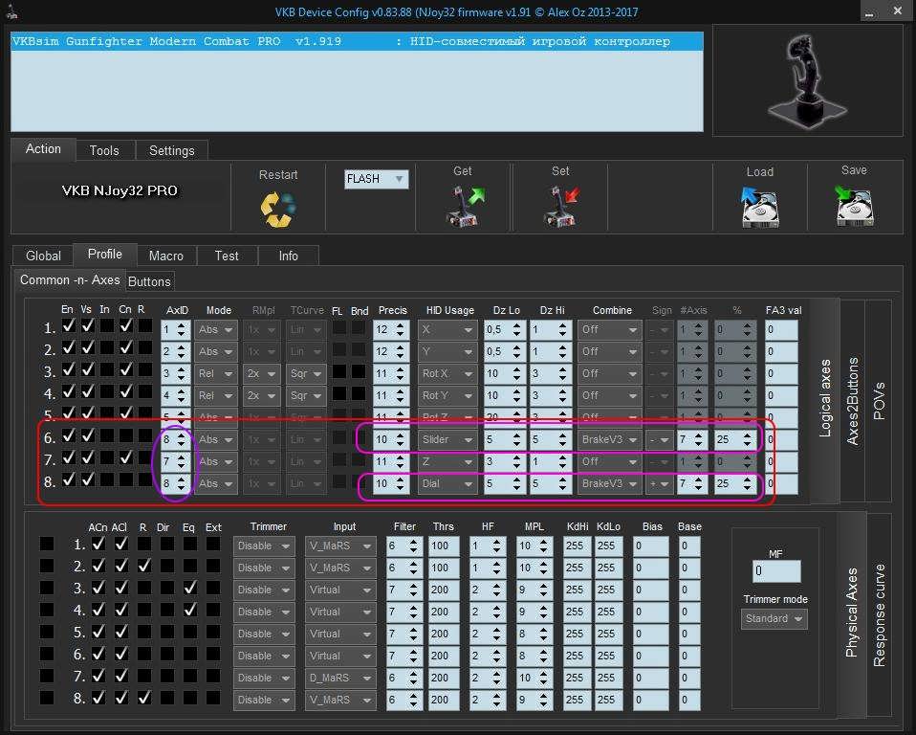Click the Set joystick icon
This screenshot has height=735, width=916.
(x=561, y=207)
